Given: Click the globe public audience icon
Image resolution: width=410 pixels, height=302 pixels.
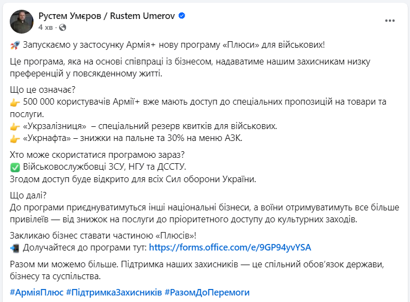Looking at the screenshot, I should (62, 27).
